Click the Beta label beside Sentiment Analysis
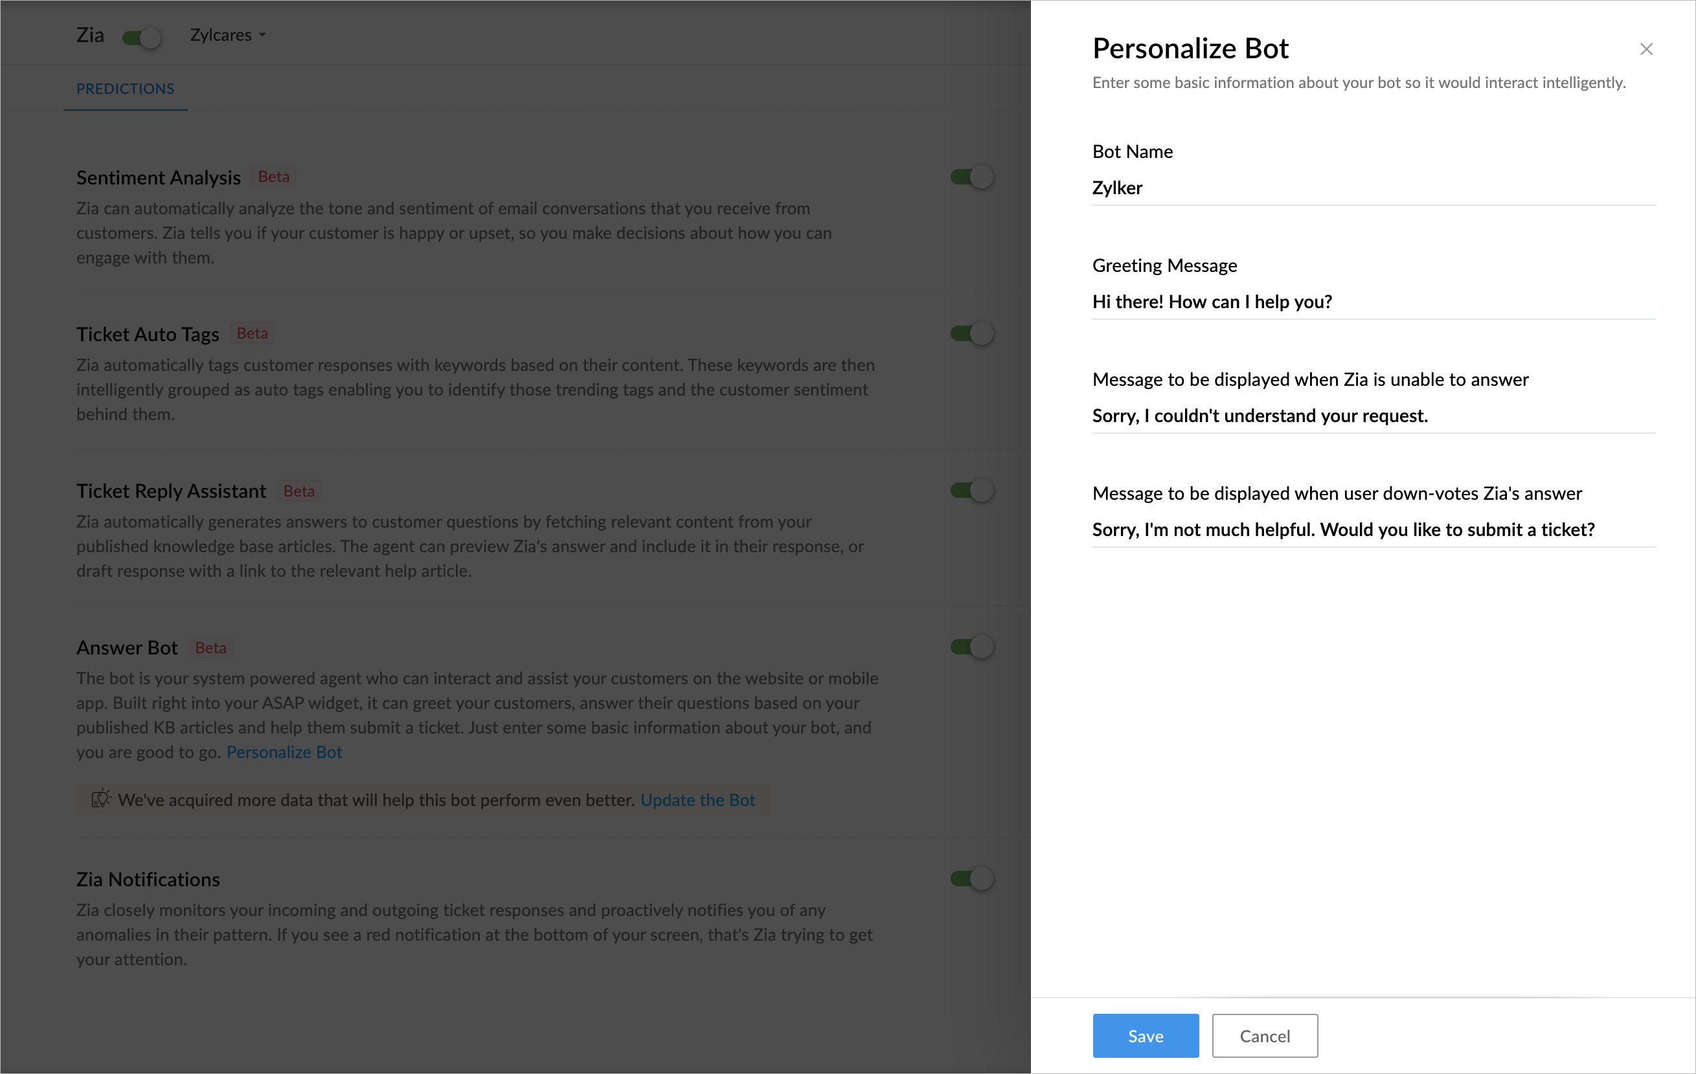The width and height of the screenshot is (1696, 1074). 273,177
